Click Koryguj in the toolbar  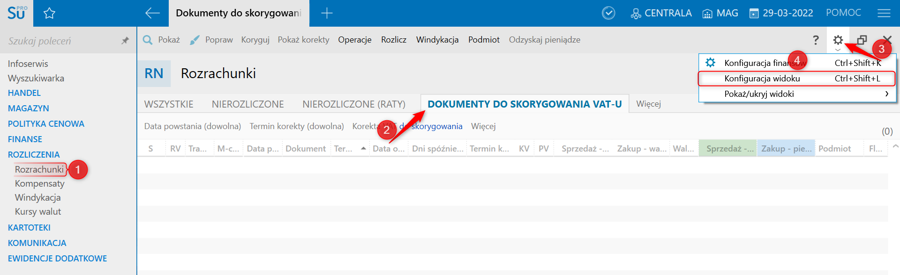pyautogui.click(x=255, y=40)
